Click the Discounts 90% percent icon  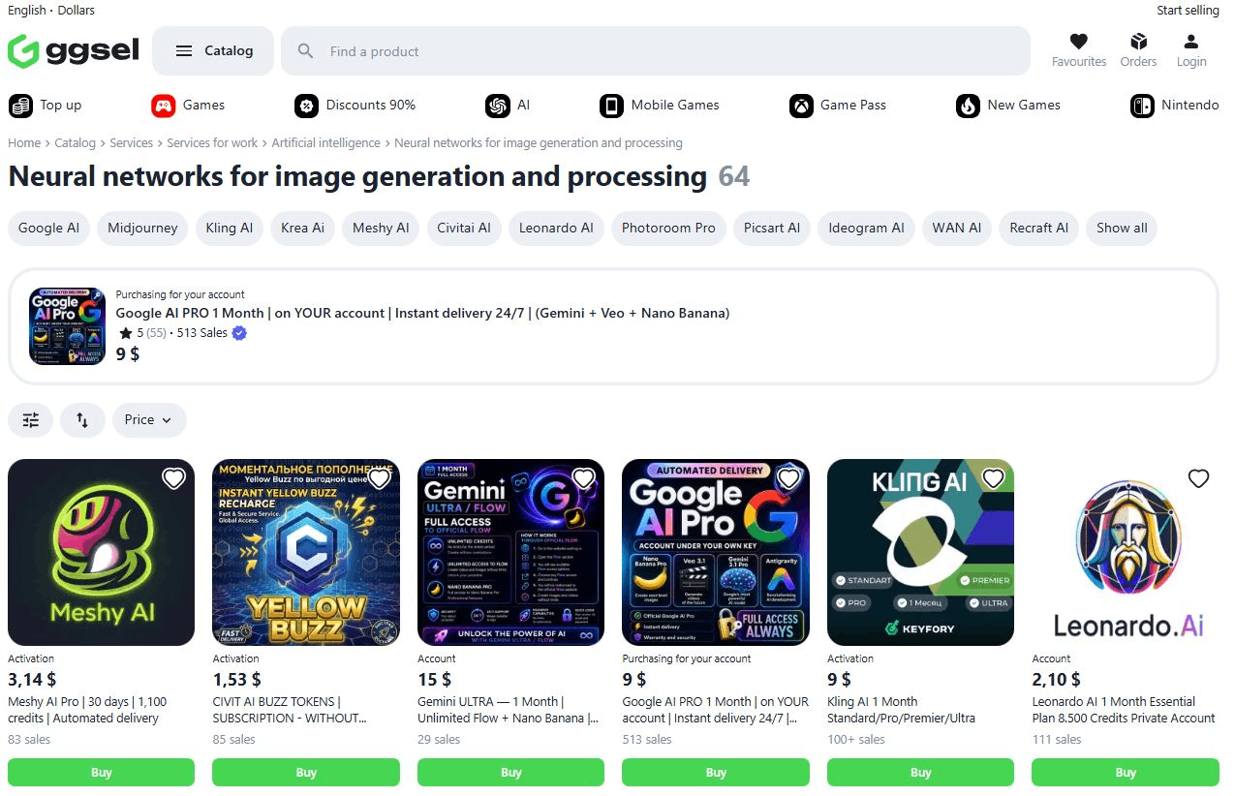click(x=306, y=106)
